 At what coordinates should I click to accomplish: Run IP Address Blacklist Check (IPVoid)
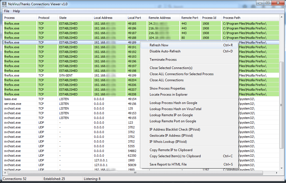point(189,129)
